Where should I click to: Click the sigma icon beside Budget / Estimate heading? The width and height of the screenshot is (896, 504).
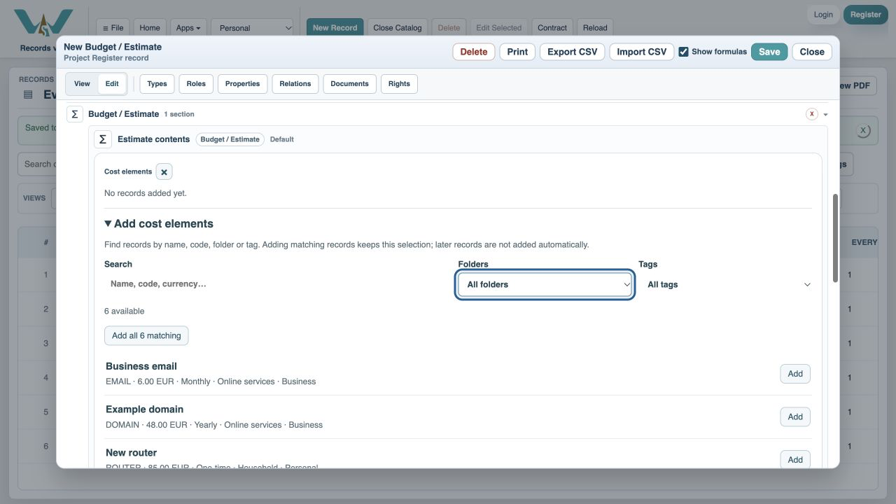coord(75,114)
